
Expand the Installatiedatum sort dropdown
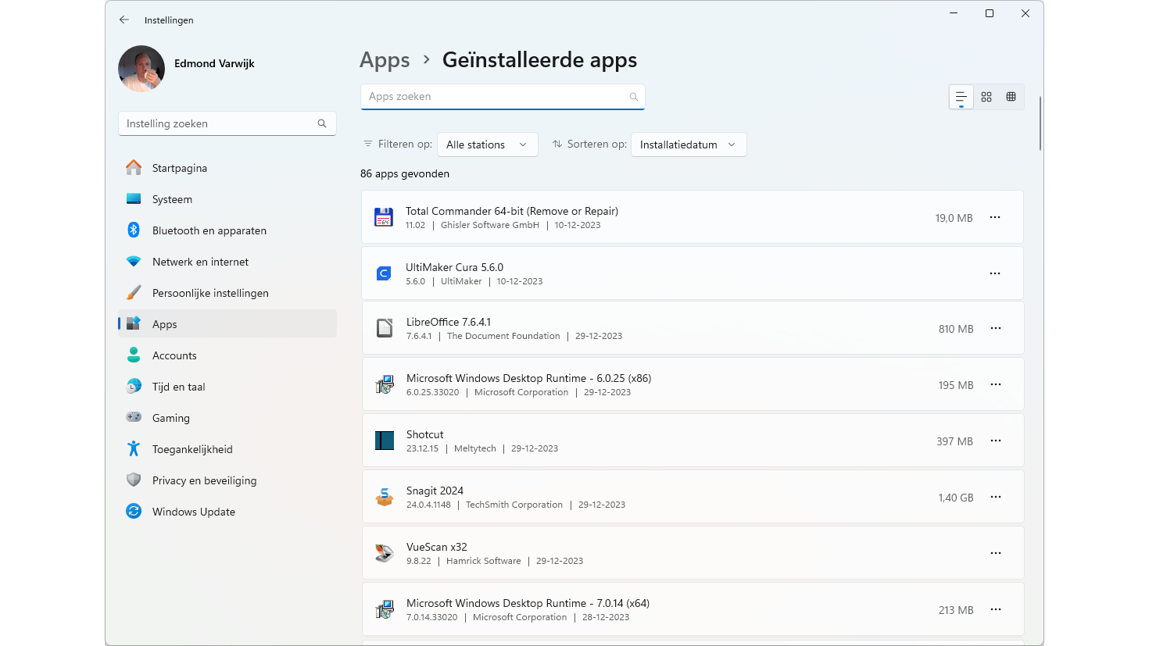tap(688, 145)
